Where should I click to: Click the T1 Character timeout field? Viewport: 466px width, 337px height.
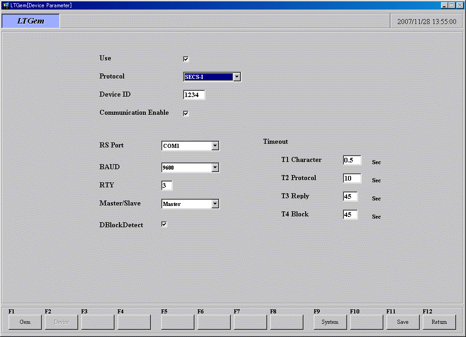[352, 160]
